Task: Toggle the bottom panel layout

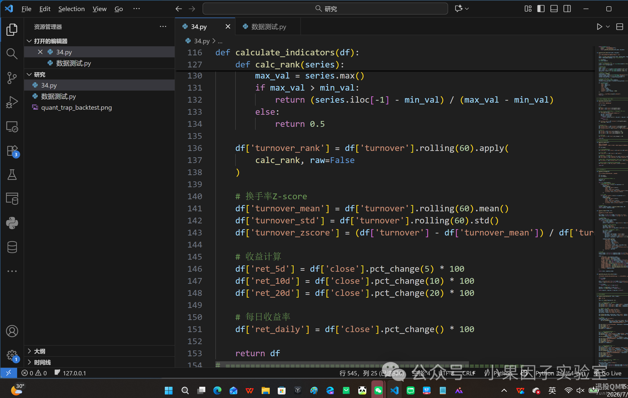Action: click(554, 9)
